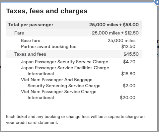Select the Taxes and fees subtotal label
159x132 pixels.
coord(30,54)
